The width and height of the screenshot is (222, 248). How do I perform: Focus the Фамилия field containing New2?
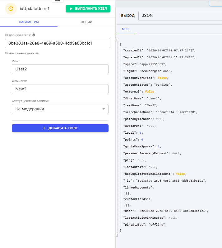[x=60, y=89]
